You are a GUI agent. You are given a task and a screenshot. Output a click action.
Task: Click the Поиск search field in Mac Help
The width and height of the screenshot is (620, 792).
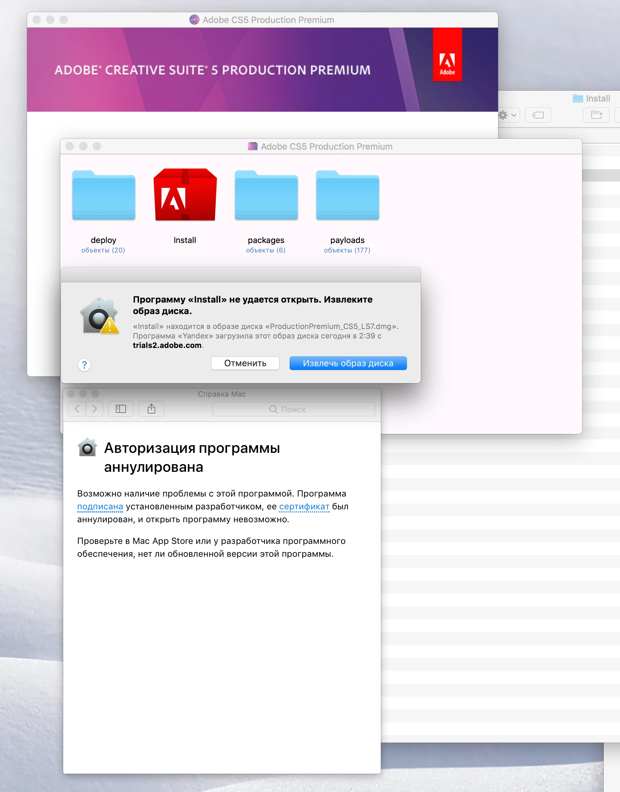tap(293, 409)
